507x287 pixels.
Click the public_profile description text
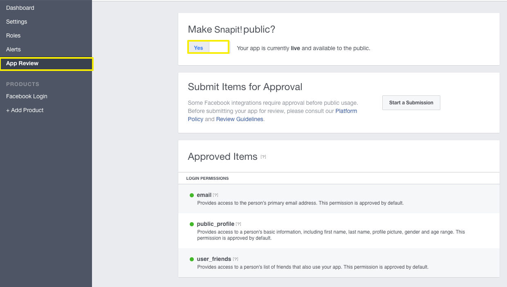[x=331, y=235]
